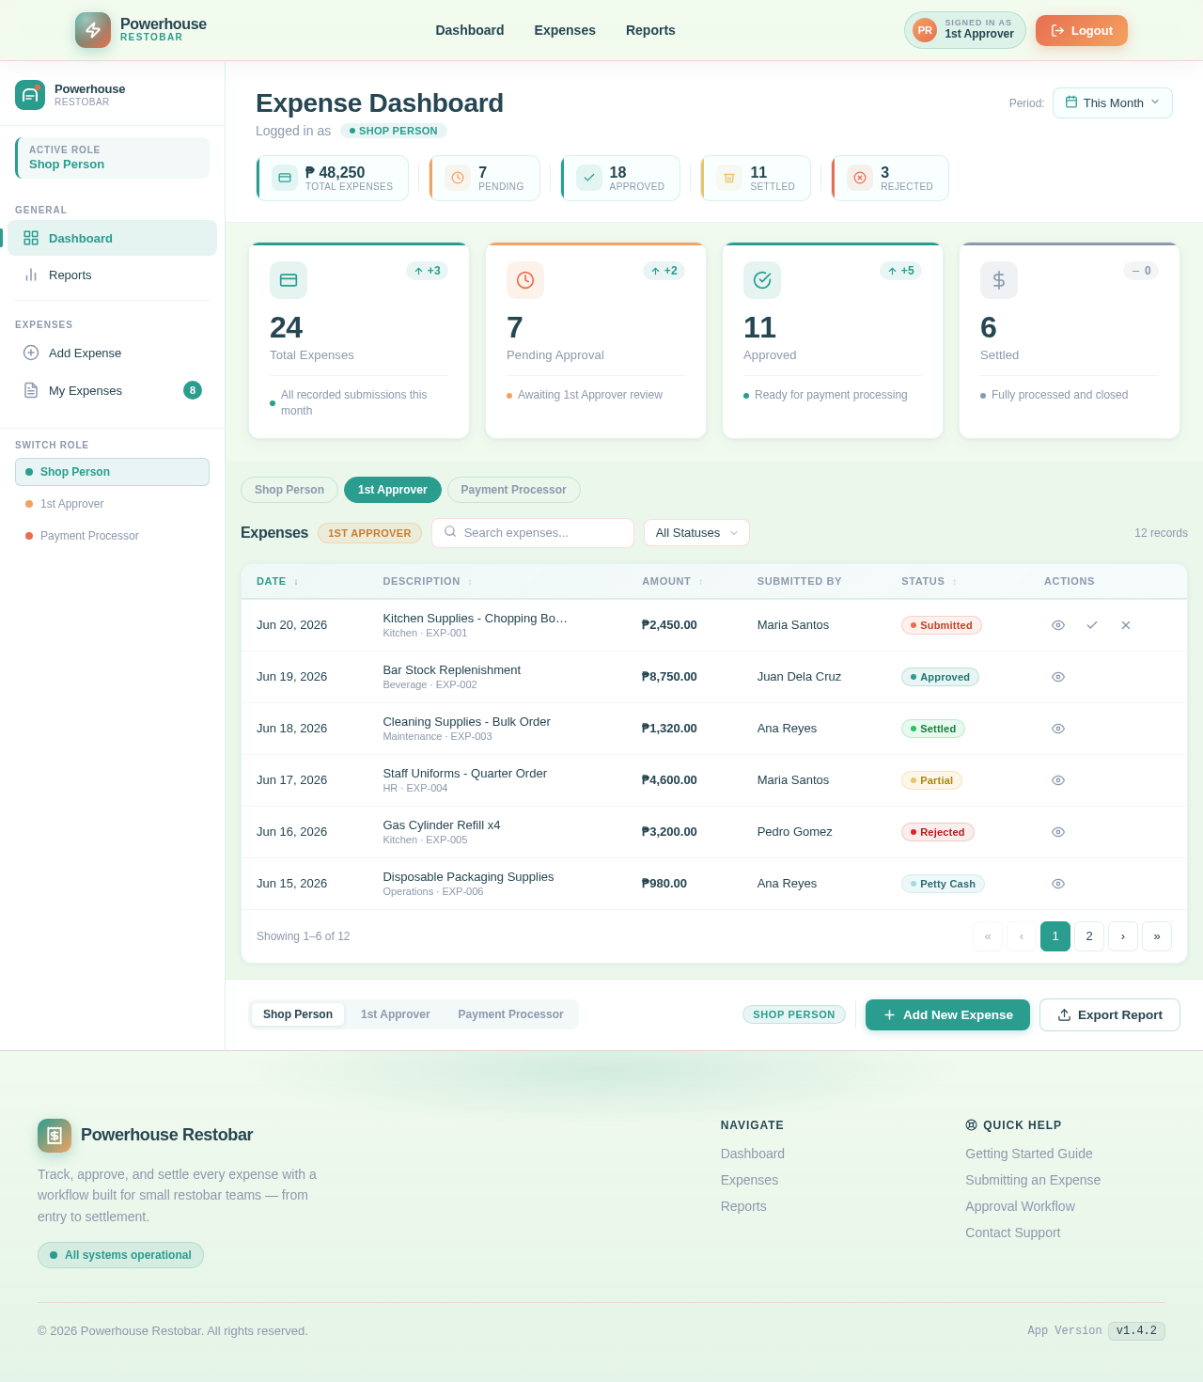The width and height of the screenshot is (1203, 1382).
Task: Click the sidebar Powerhouse brand icon
Action: 30,95
